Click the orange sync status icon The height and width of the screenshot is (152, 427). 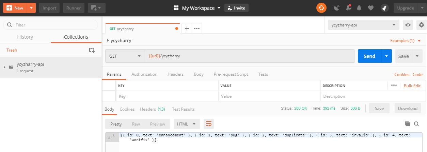pos(321,8)
